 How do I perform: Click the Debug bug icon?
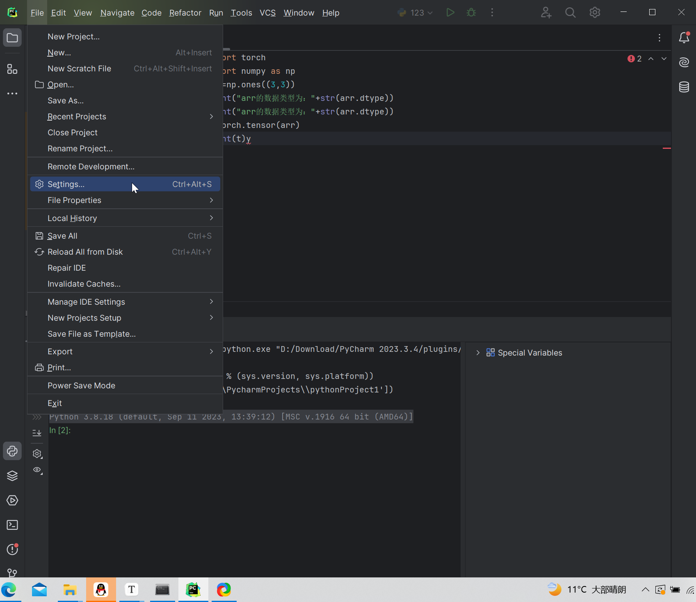(471, 13)
